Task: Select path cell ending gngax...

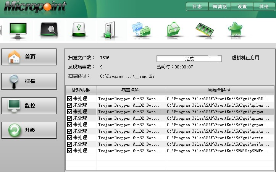Action: pos(220,112)
